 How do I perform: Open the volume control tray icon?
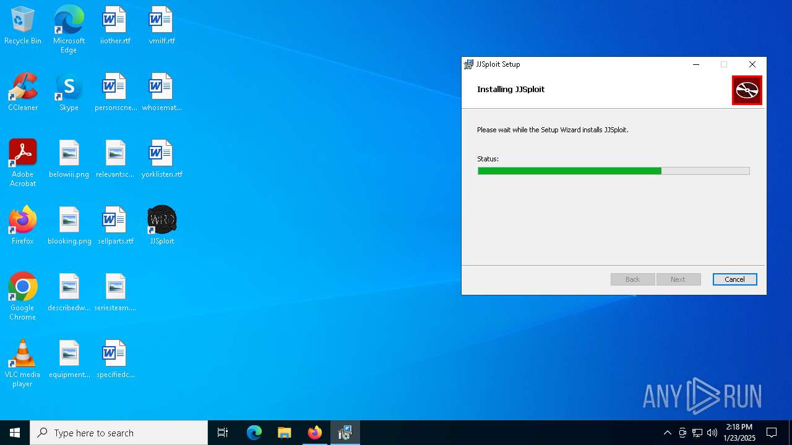pos(712,433)
